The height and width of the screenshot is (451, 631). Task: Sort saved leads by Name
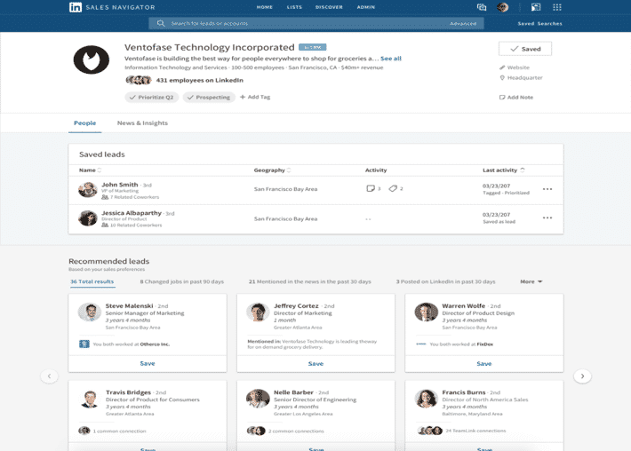coord(90,170)
